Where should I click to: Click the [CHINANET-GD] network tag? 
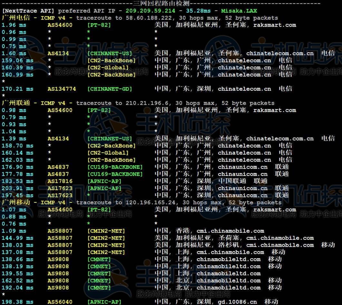click(110, 89)
